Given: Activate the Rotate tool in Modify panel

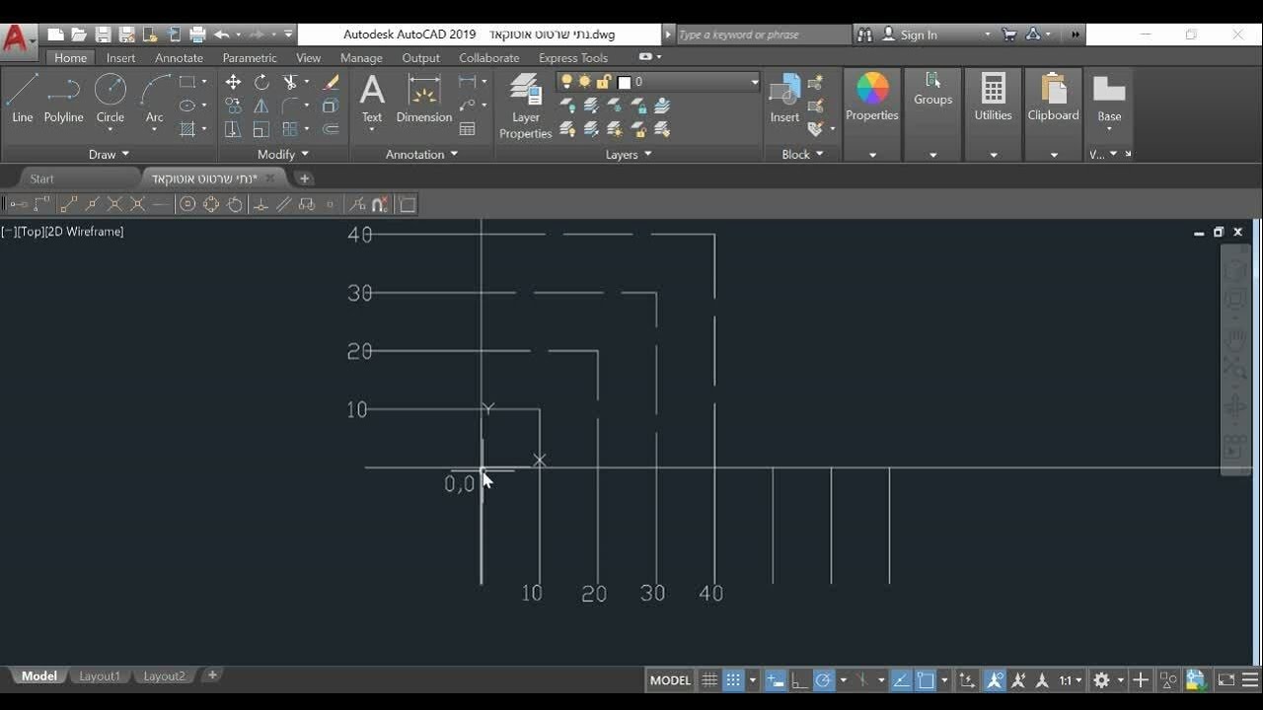Looking at the screenshot, I should tap(261, 82).
